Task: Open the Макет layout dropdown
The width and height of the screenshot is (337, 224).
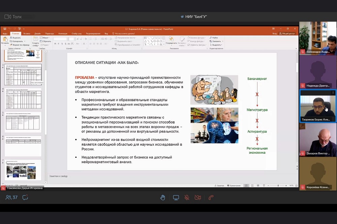Action: [45, 38]
